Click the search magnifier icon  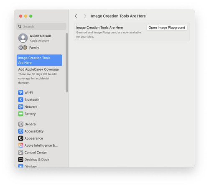pyautogui.click(x=20, y=26)
